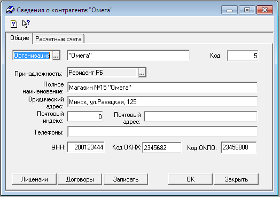Edit the Юридический адрес field
Screen dimensions: 280x197
coord(162,102)
